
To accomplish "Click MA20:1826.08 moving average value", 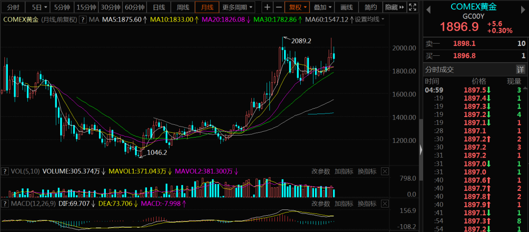I will point(226,20).
